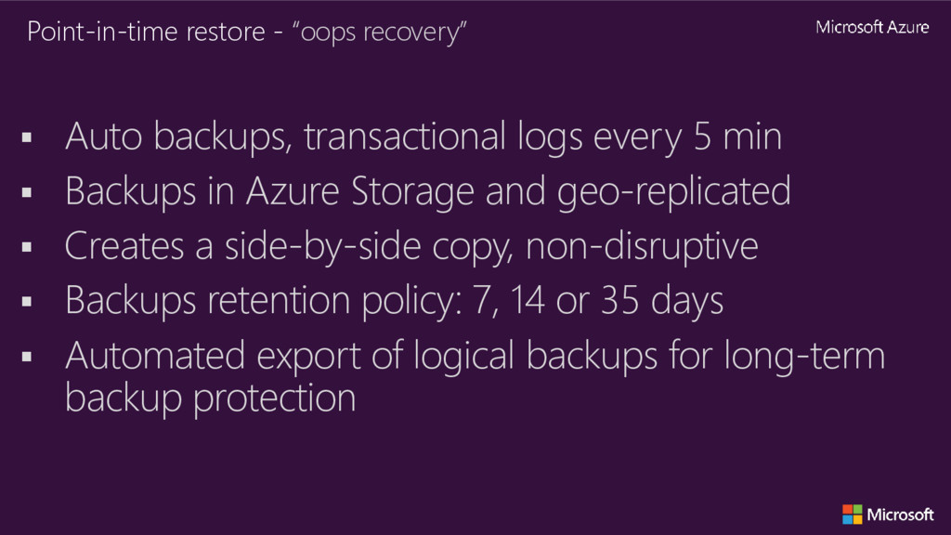The width and height of the screenshot is (951, 535).
Task: Click the word "long-term" in last bullet
Action: (805, 356)
